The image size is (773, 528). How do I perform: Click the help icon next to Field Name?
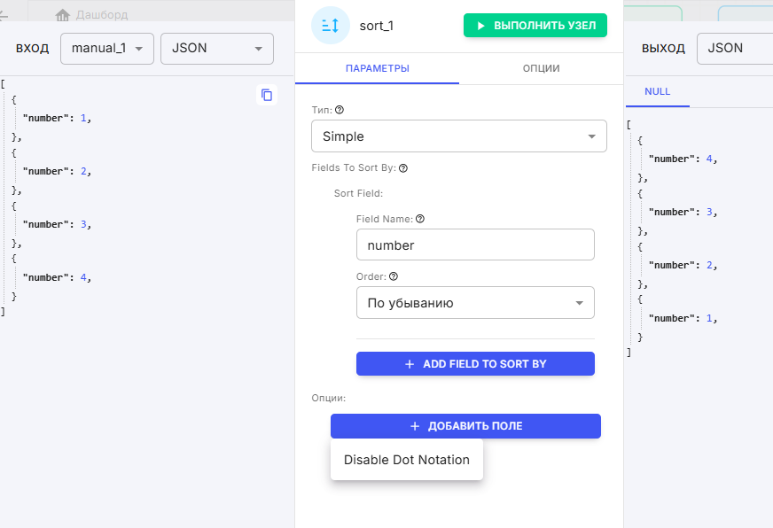click(x=420, y=219)
